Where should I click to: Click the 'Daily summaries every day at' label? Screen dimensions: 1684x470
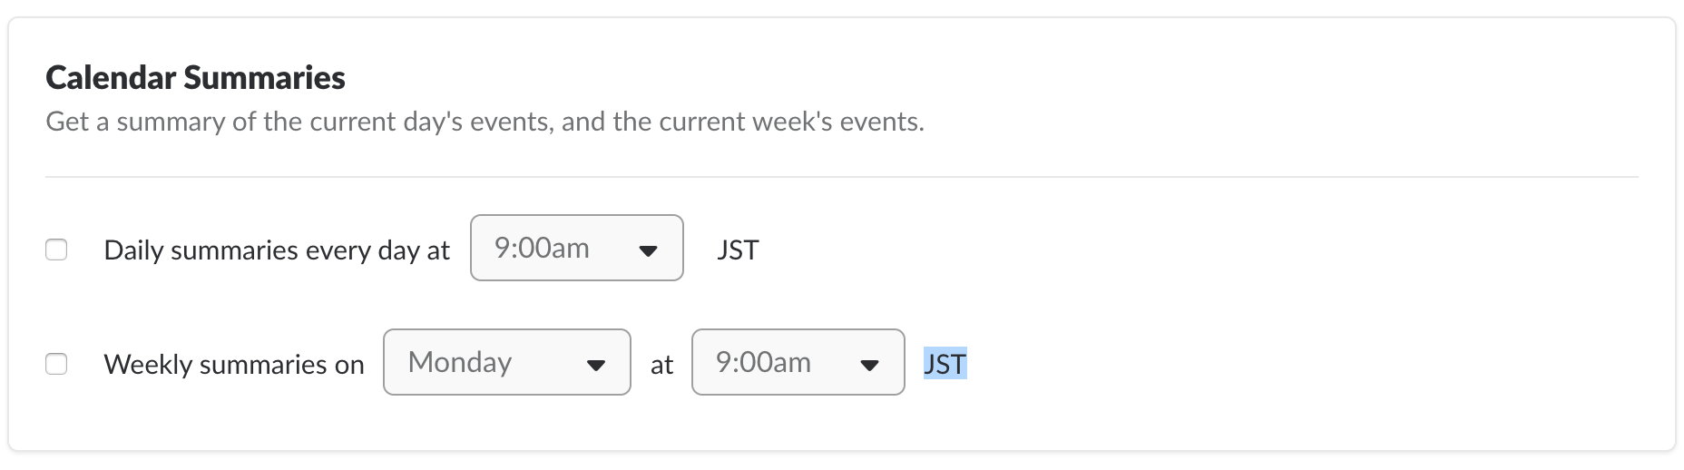pyautogui.click(x=277, y=250)
